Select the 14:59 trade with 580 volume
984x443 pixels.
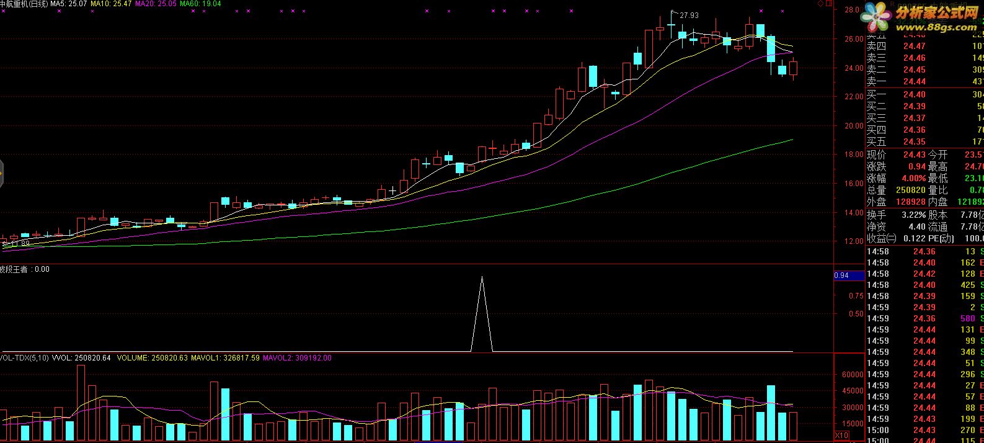click(924, 318)
